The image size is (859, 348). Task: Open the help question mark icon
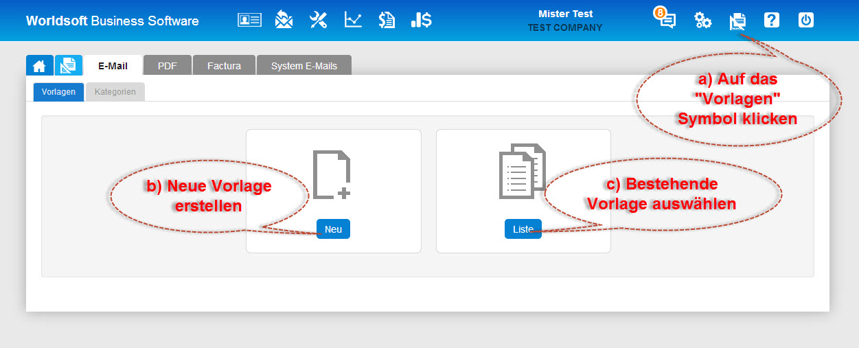(x=772, y=20)
